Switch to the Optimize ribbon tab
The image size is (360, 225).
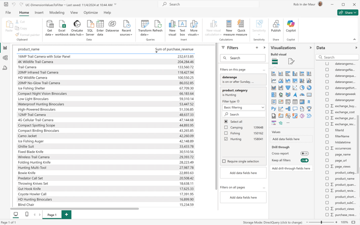click(x=90, y=13)
